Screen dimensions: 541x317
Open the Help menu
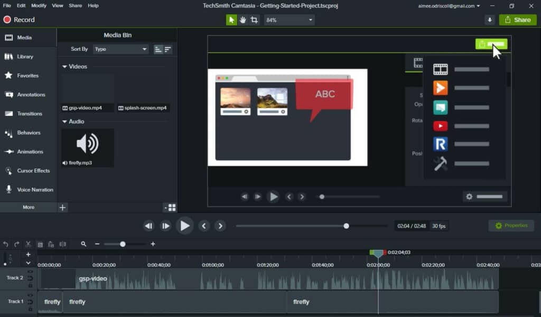click(93, 5)
